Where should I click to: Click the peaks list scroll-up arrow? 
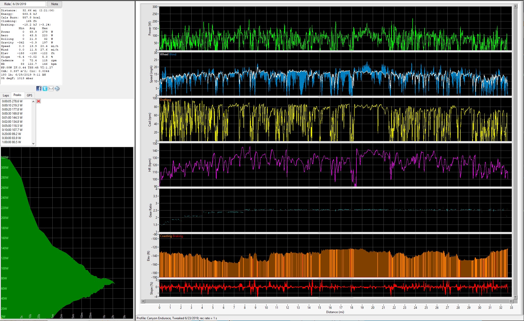pyautogui.click(x=33, y=102)
